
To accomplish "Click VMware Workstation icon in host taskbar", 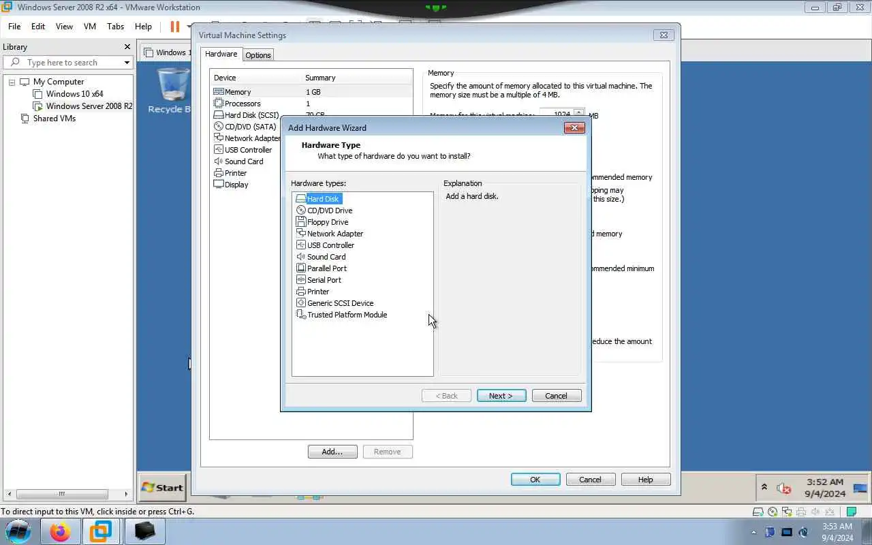I will [101, 531].
